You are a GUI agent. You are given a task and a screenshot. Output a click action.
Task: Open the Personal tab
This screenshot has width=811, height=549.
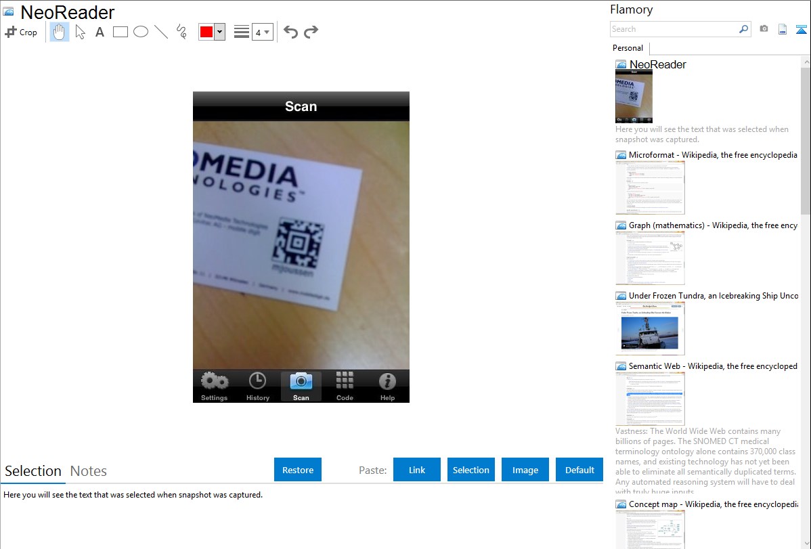pyautogui.click(x=628, y=48)
